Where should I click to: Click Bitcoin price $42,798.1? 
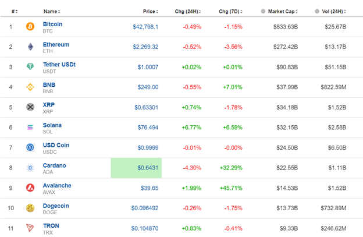[x=145, y=27]
